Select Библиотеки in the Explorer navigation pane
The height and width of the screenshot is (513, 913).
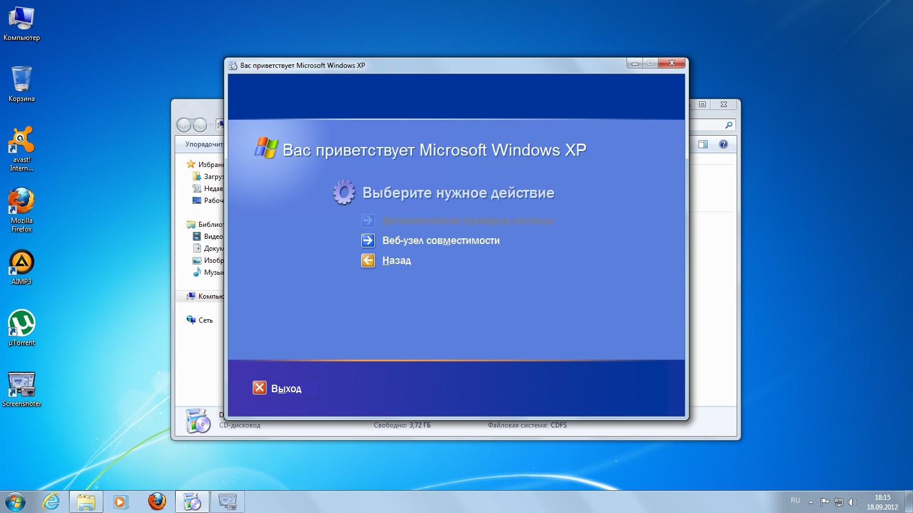click(x=205, y=225)
